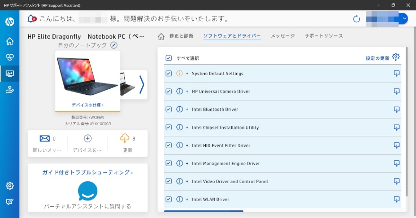Uncheck Intel HID Event Filter Driver checkbox

168,145
